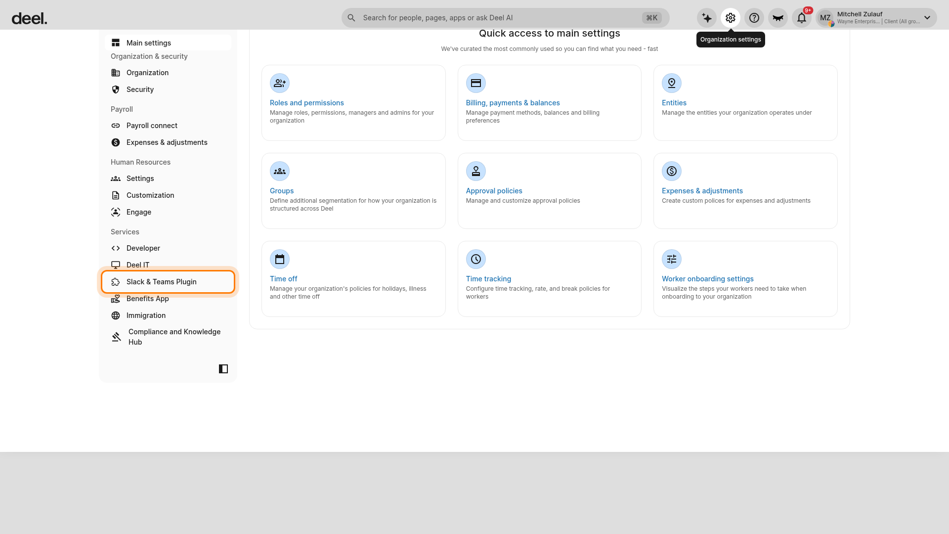Click the Benefits App icon
Screen dimensions: 949x534
click(116, 299)
